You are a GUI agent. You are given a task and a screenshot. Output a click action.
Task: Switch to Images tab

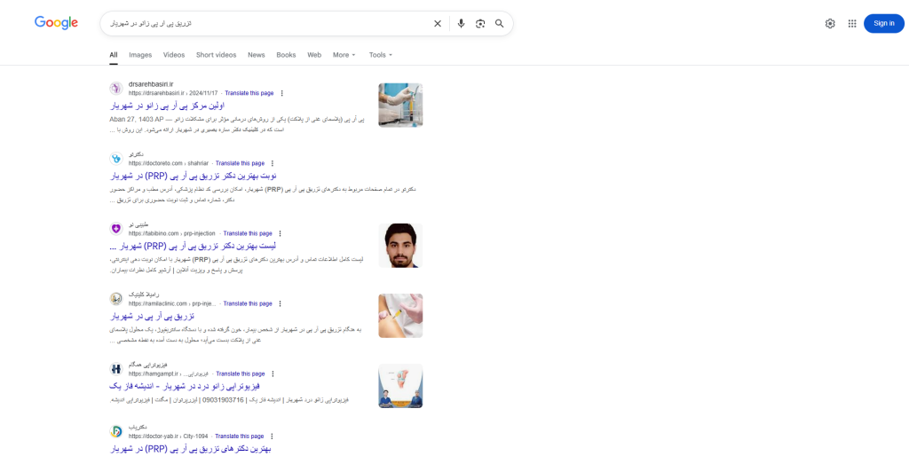tap(140, 55)
